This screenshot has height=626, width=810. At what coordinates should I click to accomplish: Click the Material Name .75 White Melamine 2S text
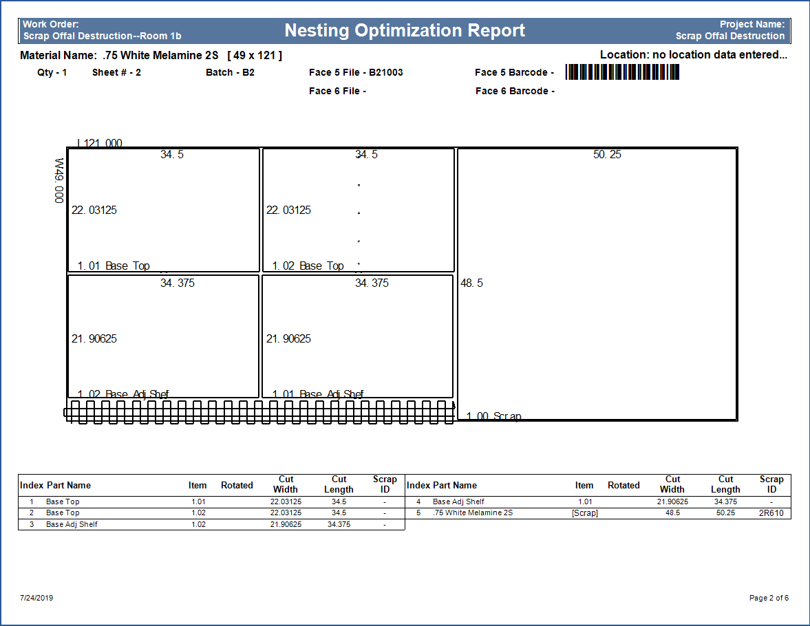pos(151,55)
